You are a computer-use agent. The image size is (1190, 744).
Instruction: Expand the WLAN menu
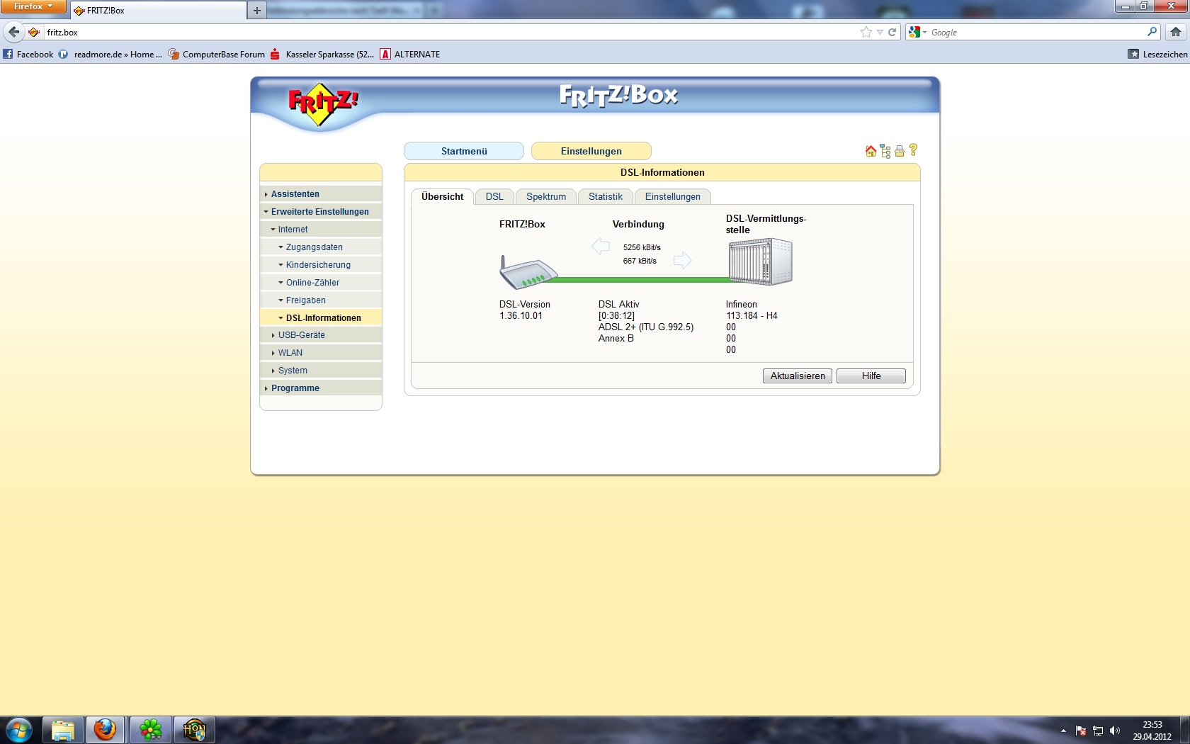(321, 352)
